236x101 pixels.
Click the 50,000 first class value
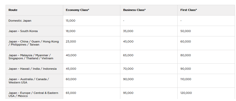click(186, 31)
